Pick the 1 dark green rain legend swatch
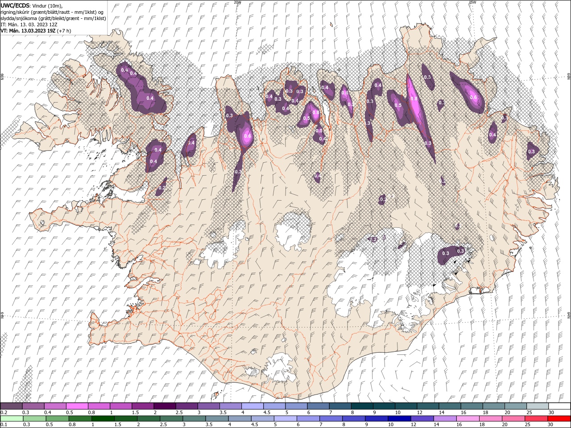 (x=103, y=419)
